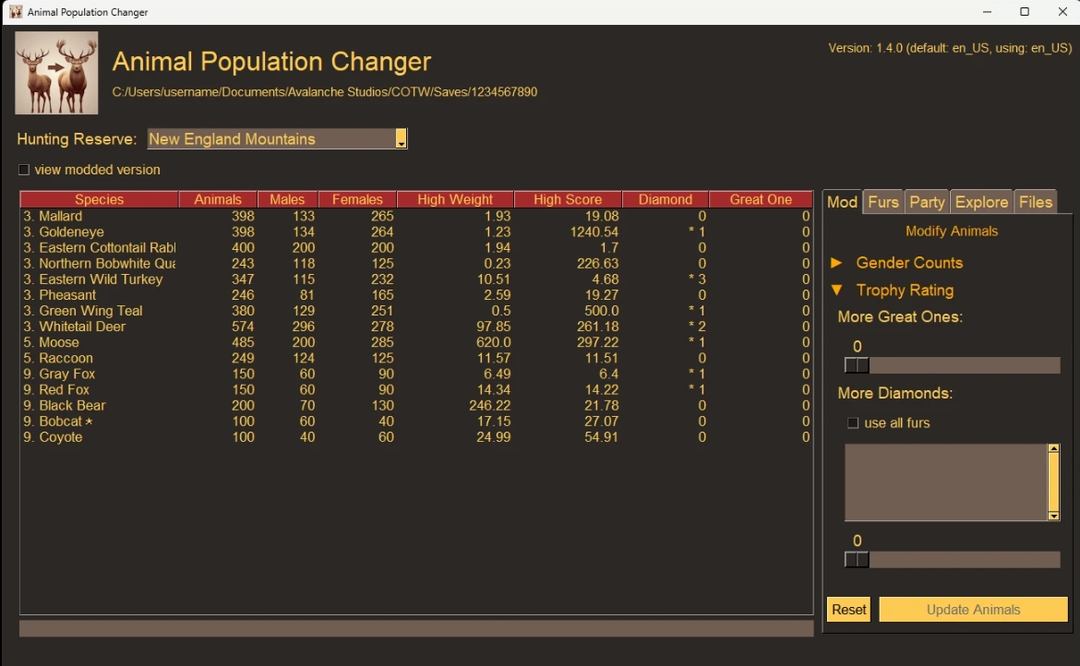The width and height of the screenshot is (1080, 666).
Task: Enable the view modded version checkbox
Action: coord(24,170)
